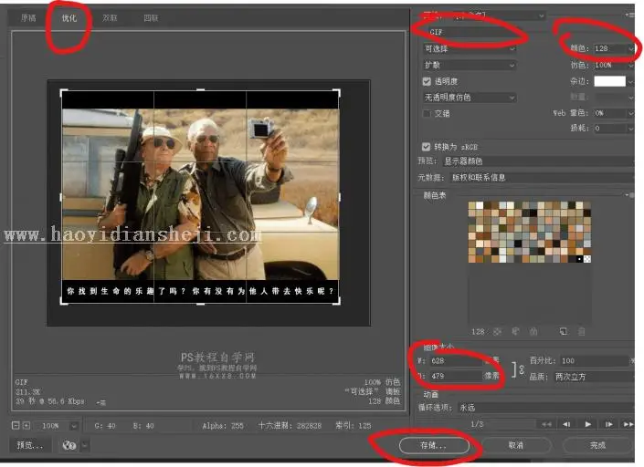Click the 百分比 percent field showing 100
The height and width of the screenshot is (467, 644).
tap(594, 361)
